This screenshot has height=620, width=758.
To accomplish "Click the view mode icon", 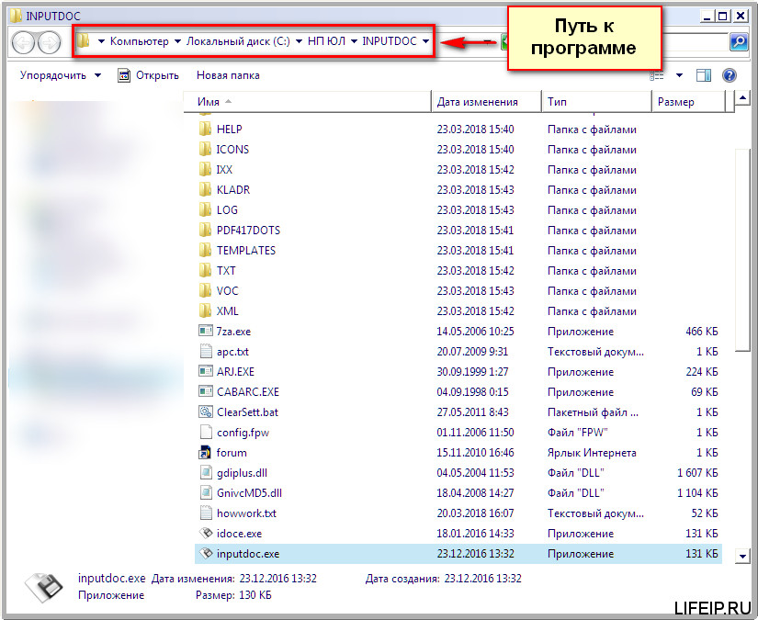I will click(657, 75).
